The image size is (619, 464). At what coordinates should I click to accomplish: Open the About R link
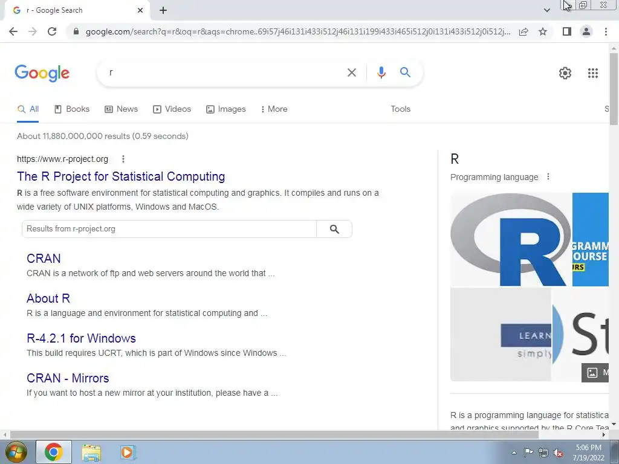[x=48, y=298]
